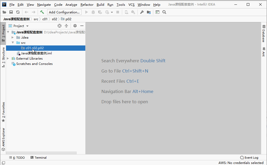This screenshot has width=267, height=165.
Task: Open the Ant side tool window
Action: 264,52
